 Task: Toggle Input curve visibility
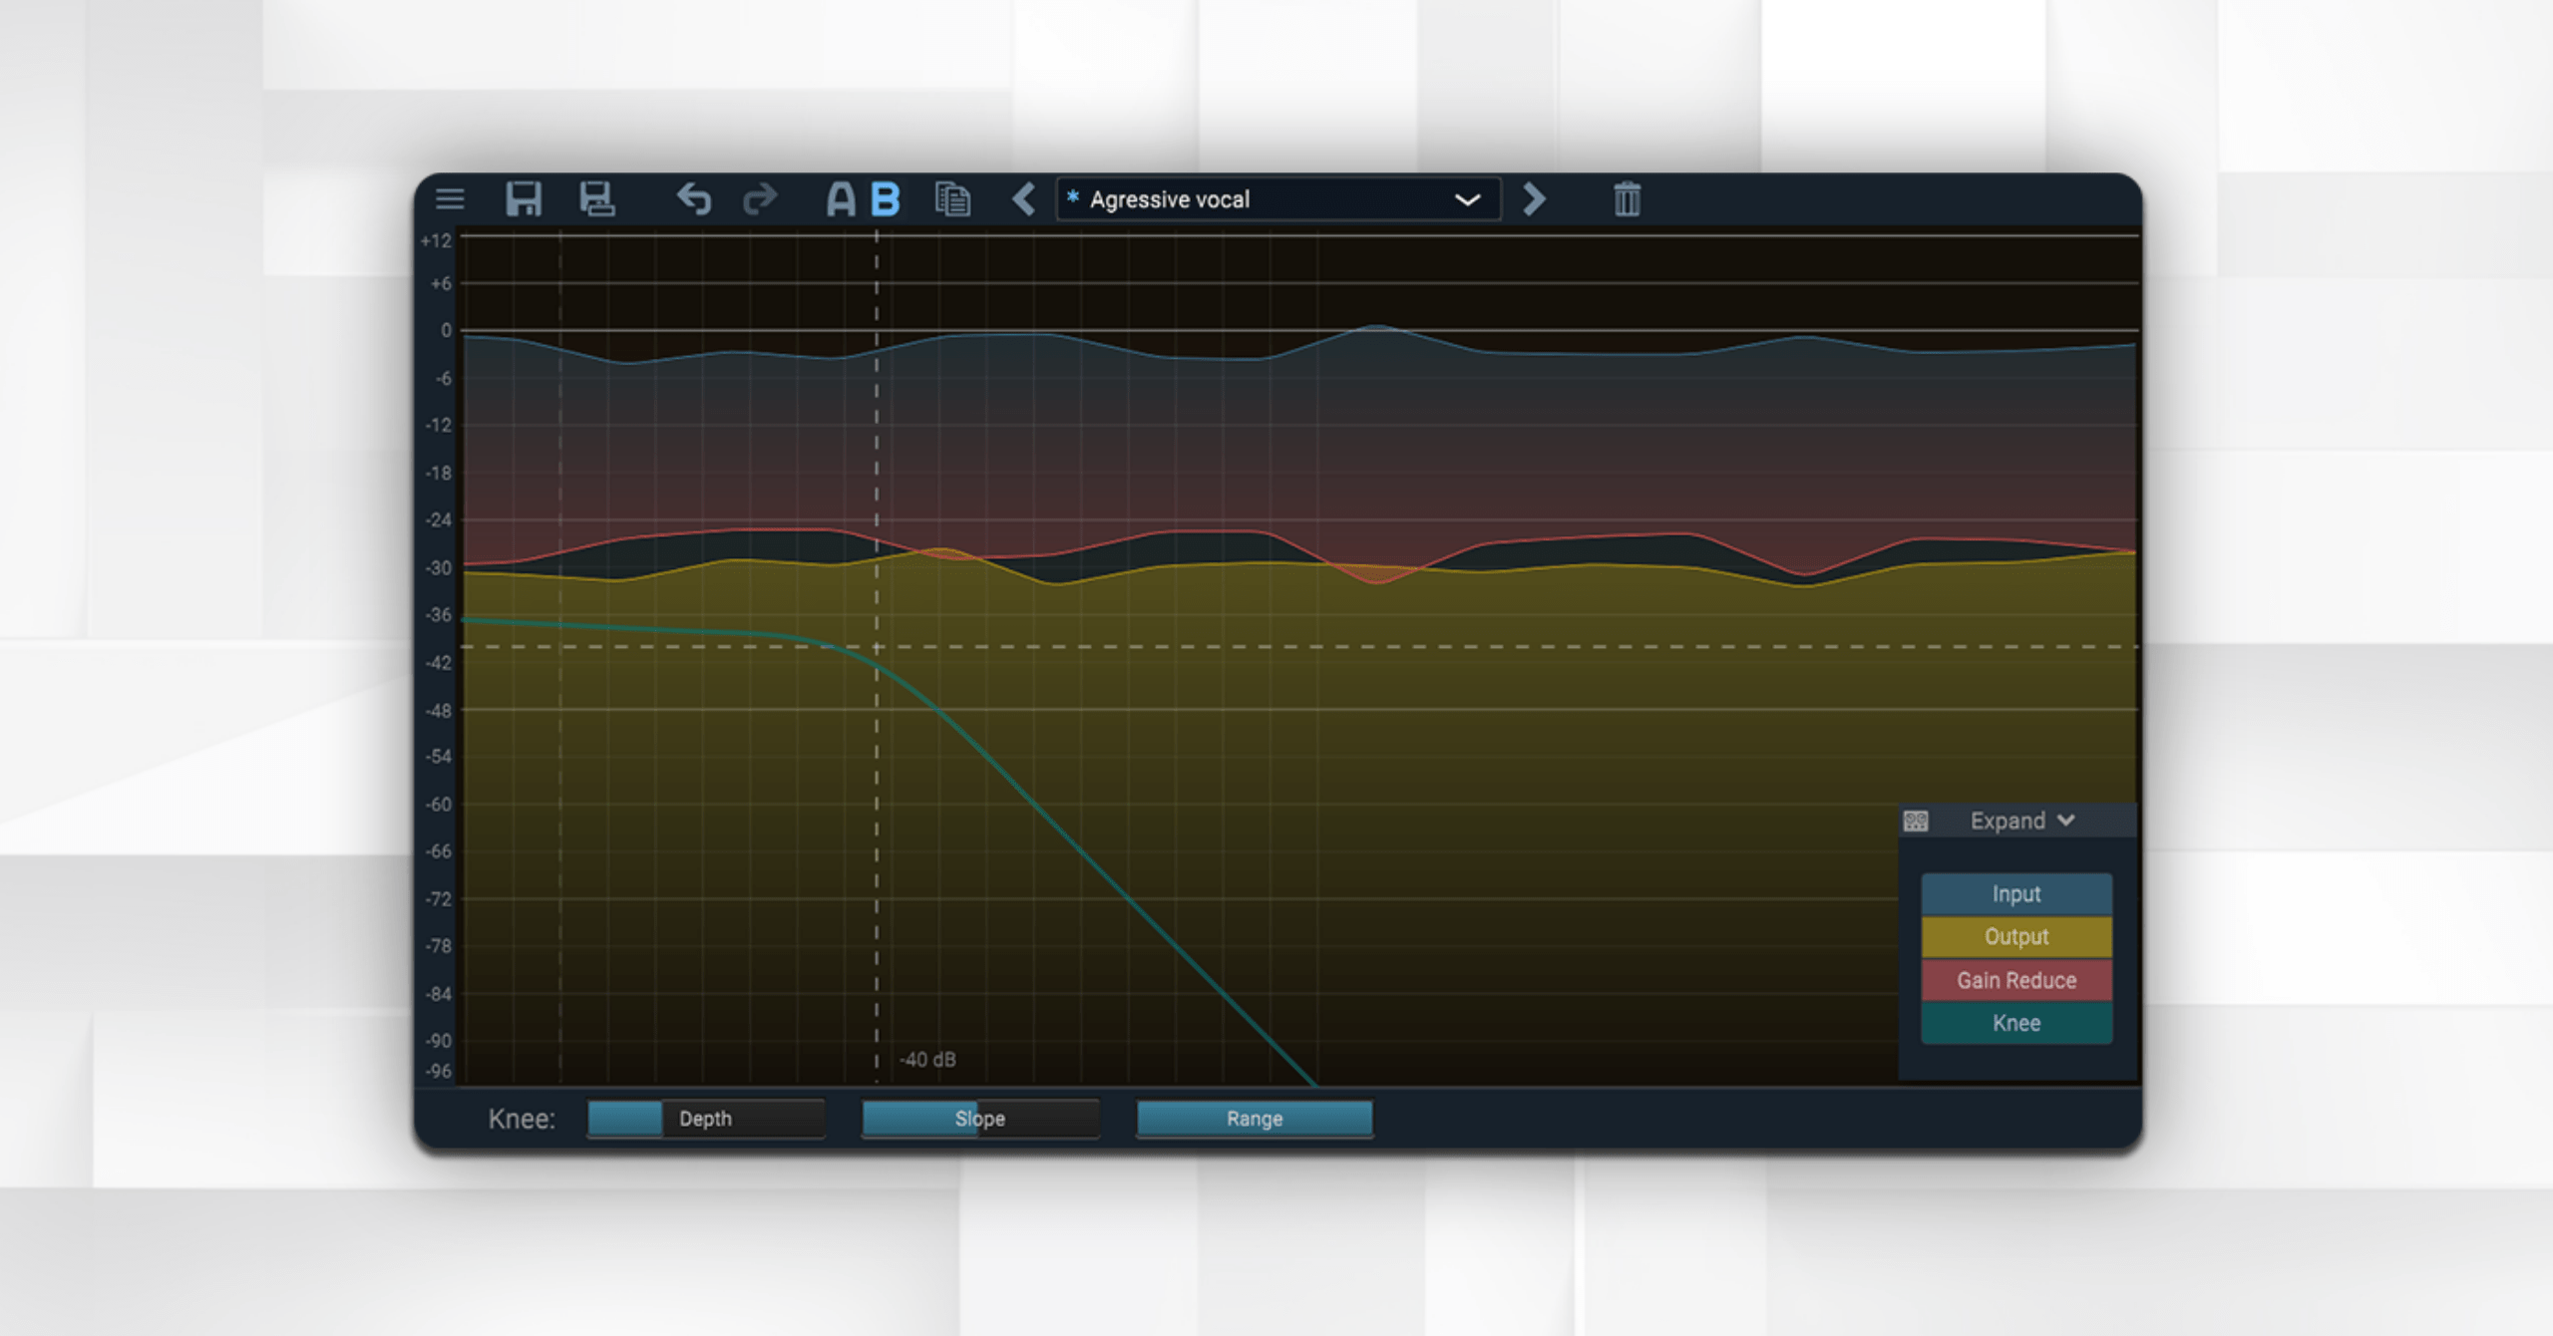pos(2015,894)
